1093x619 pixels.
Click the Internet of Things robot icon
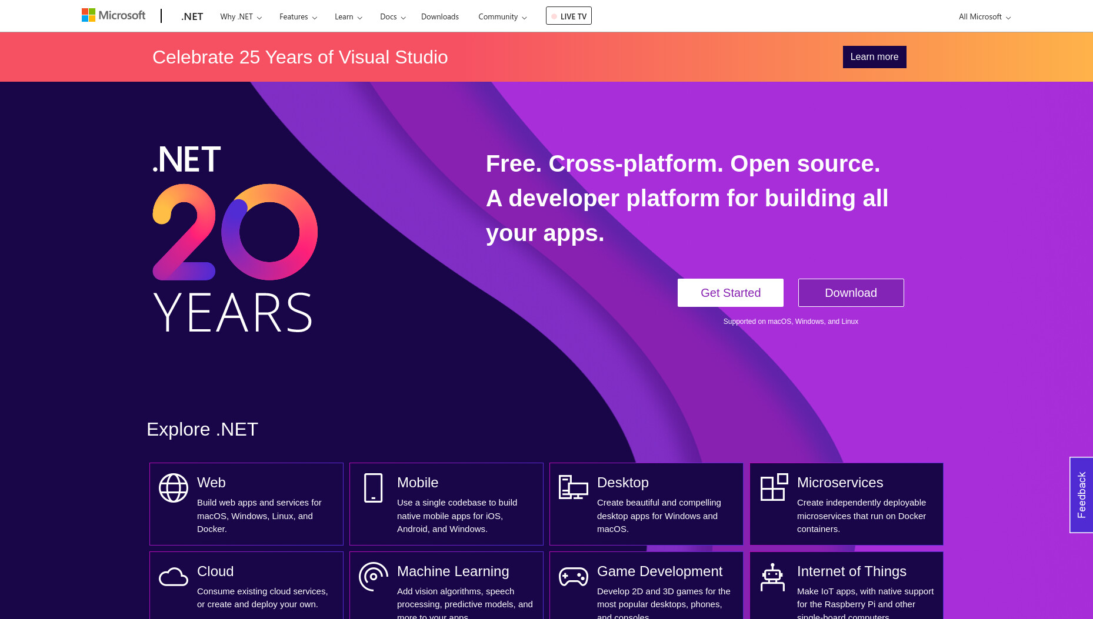772,577
